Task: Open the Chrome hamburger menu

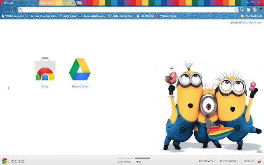Action: 261,10
